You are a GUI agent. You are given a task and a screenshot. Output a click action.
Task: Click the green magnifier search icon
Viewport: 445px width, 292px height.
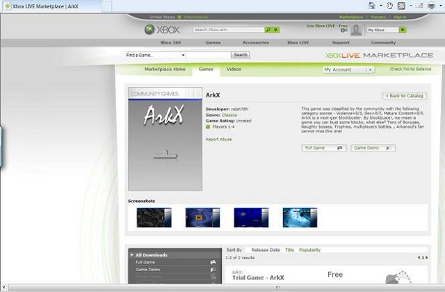click(x=268, y=29)
